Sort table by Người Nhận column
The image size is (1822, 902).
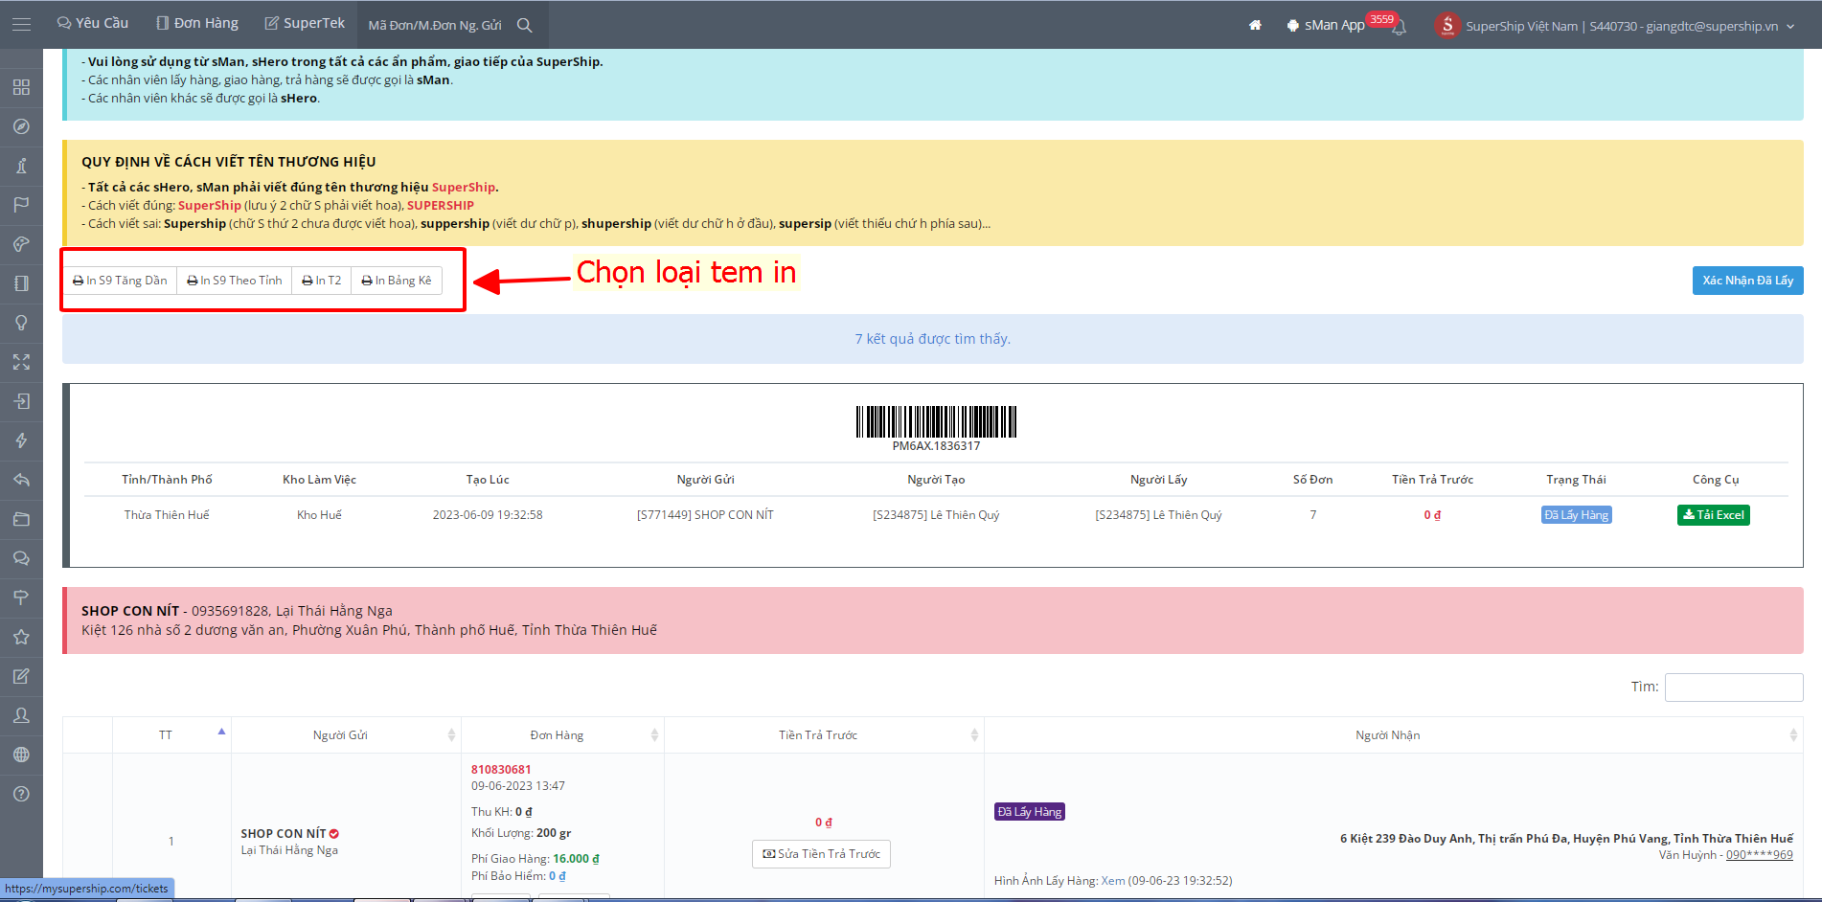click(x=1394, y=734)
